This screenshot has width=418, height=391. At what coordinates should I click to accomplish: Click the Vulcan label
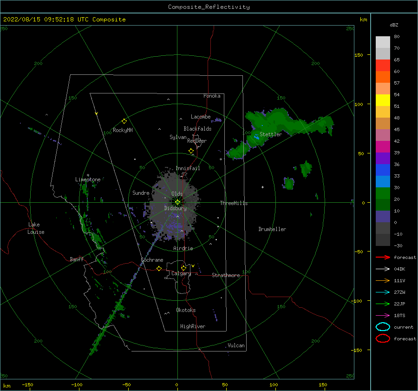[236, 345]
